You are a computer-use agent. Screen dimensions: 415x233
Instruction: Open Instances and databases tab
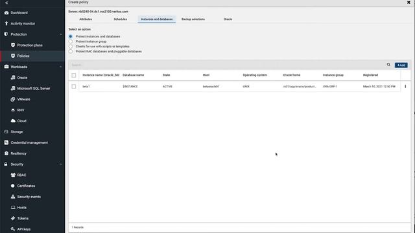(x=157, y=19)
